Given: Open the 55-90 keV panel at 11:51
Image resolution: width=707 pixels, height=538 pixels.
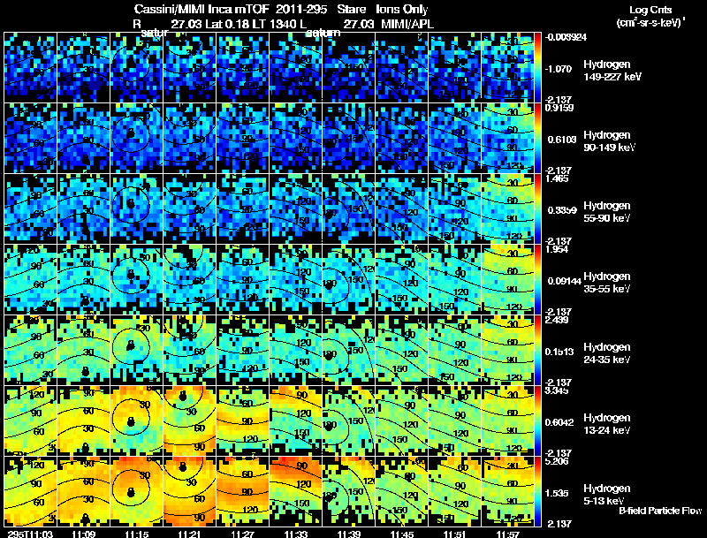Looking at the screenshot, I should coord(455,209).
